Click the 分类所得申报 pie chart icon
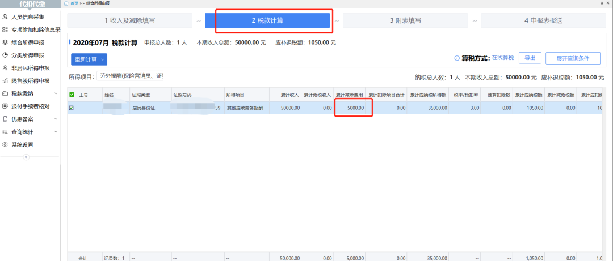Screen dimensions: 613x261 point(5,55)
